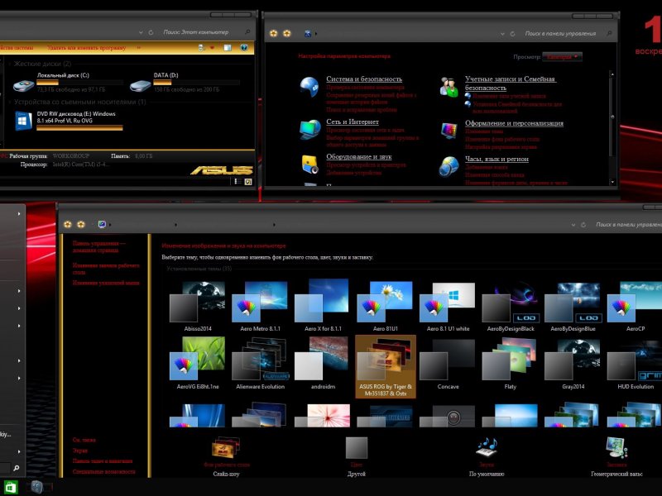This screenshot has width=662, height=496.
Task: Open address history chevron beside Настройка параметров window refresh
Action: (502, 34)
